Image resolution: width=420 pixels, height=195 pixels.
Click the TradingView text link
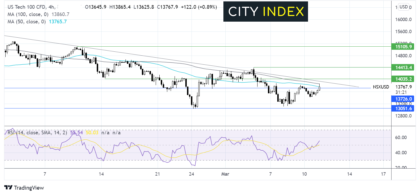pyautogui.click(x=29, y=188)
